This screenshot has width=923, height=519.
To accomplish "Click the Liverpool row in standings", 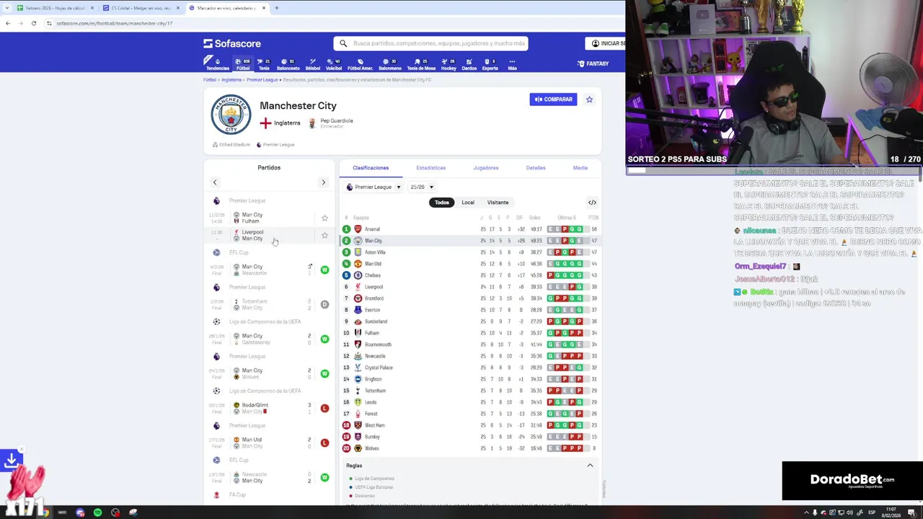I will (471, 287).
